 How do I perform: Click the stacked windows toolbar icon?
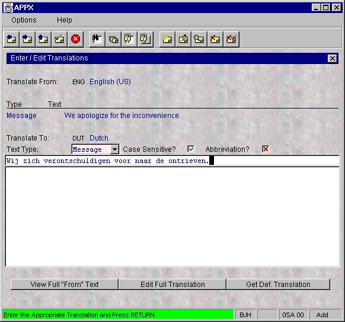coord(113,39)
